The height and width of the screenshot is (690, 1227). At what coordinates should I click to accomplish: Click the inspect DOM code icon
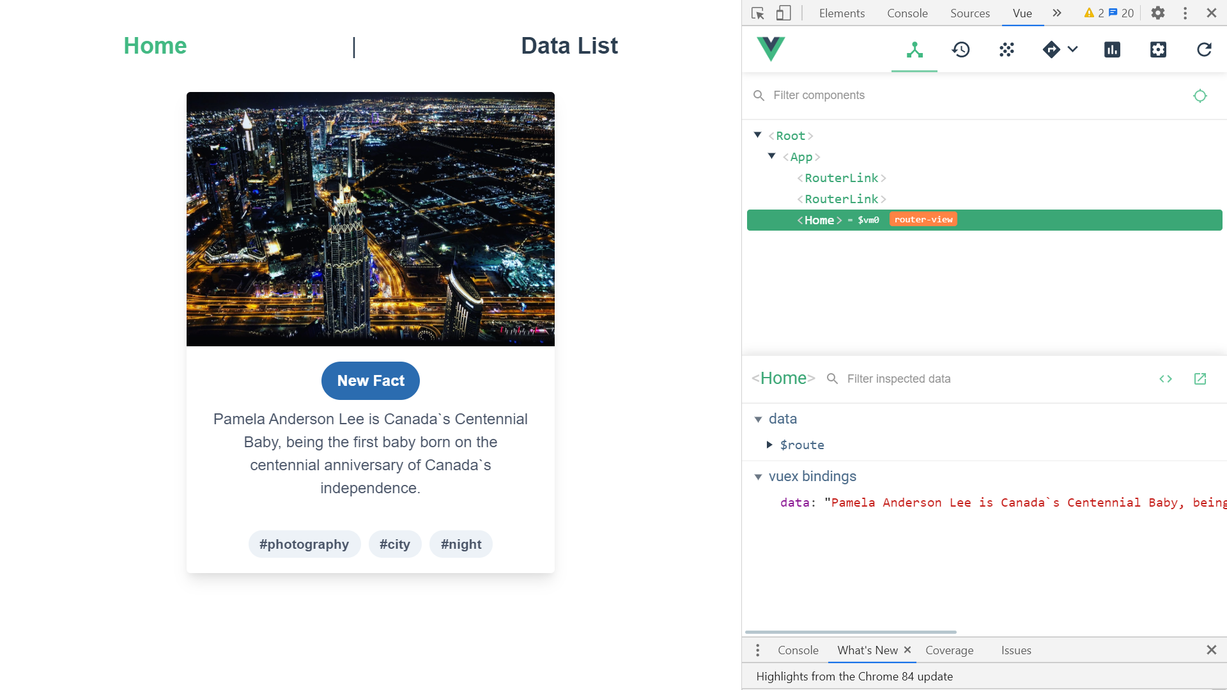coord(1165,379)
